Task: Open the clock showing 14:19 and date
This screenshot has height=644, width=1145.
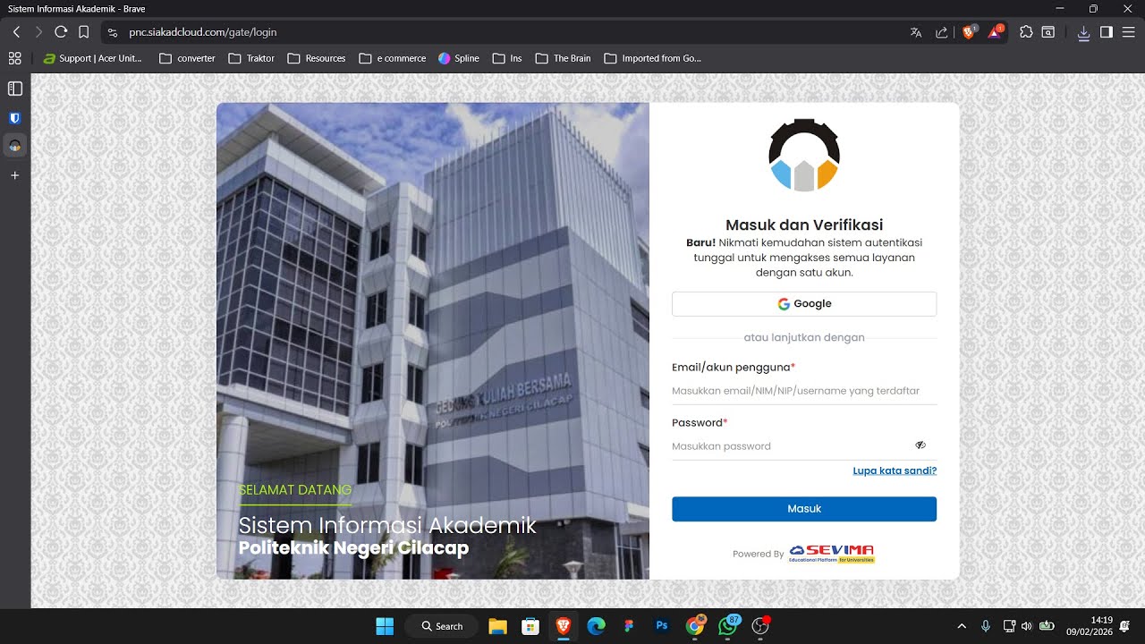Action: (1090, 626)
